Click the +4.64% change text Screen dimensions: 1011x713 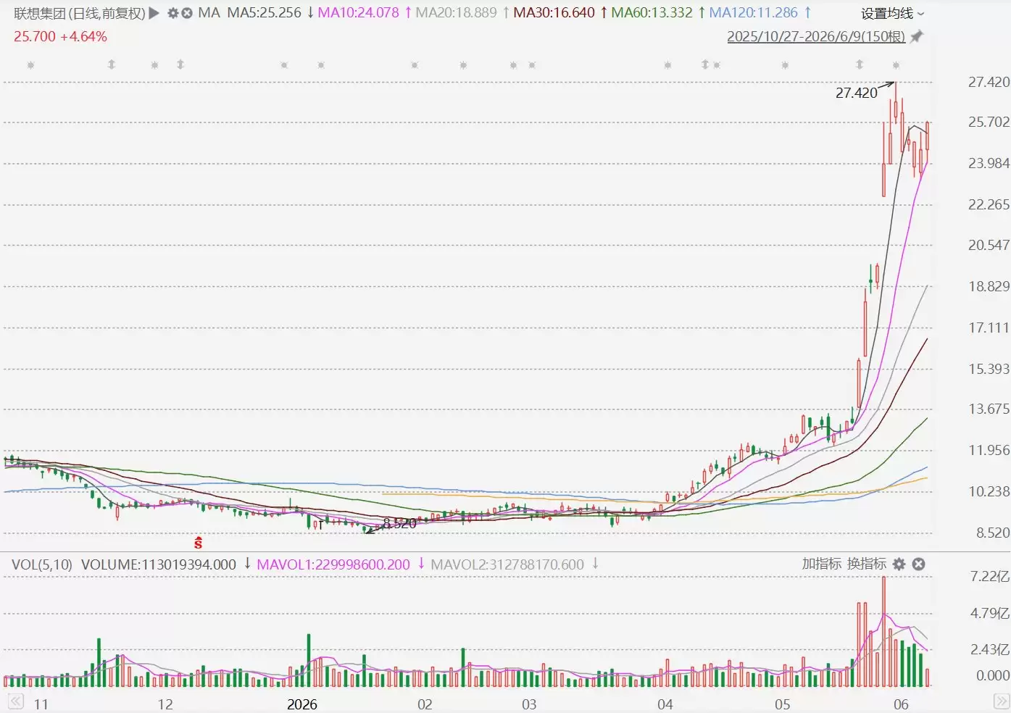point(83,36)
